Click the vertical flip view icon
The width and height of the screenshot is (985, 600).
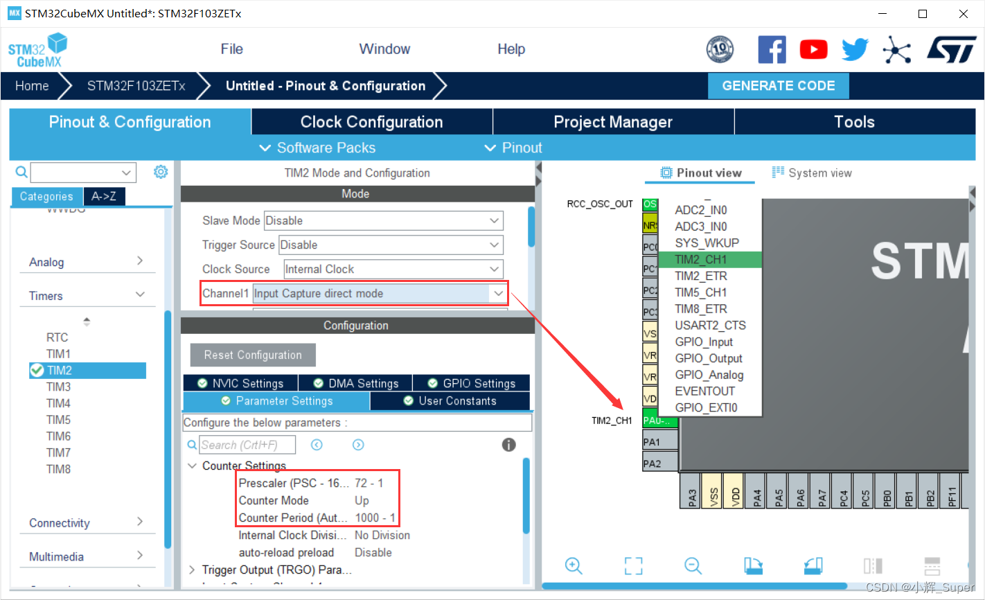tap(873, 565)
